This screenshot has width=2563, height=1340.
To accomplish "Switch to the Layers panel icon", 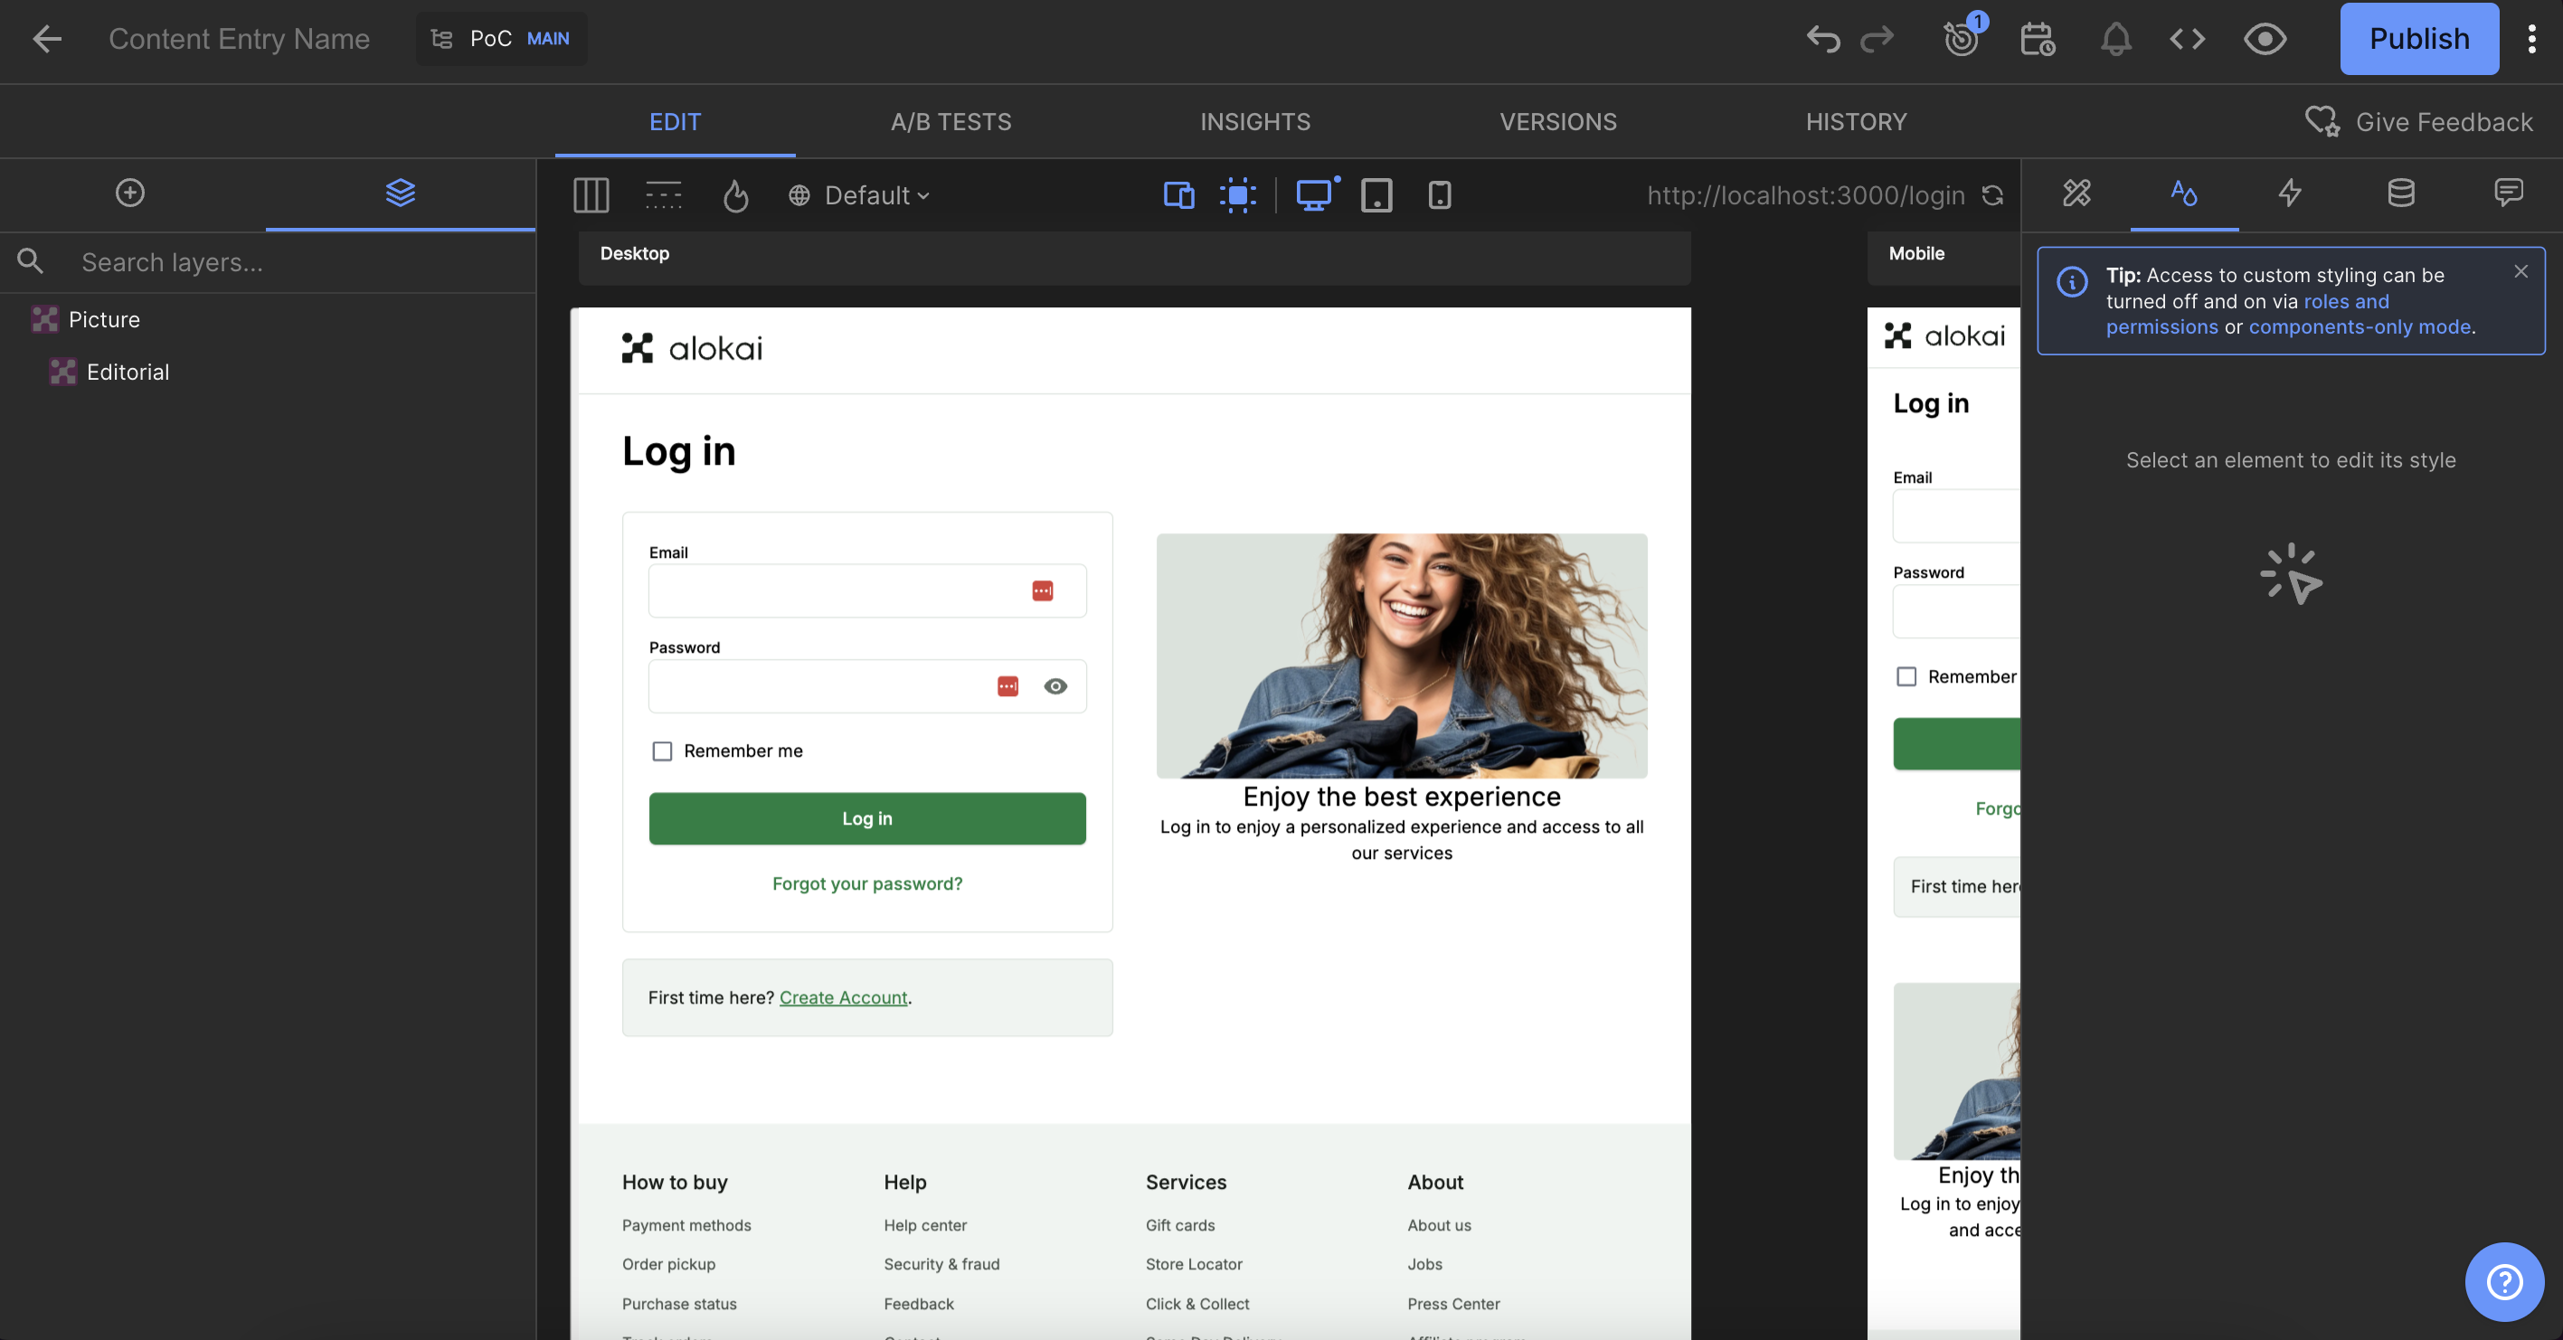I will pyautogui.click(x=400, y=193).
